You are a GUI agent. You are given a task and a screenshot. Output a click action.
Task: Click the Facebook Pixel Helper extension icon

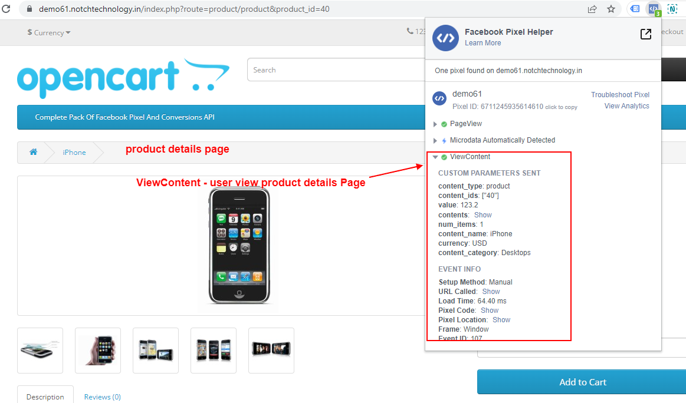(x=653, y=9)
